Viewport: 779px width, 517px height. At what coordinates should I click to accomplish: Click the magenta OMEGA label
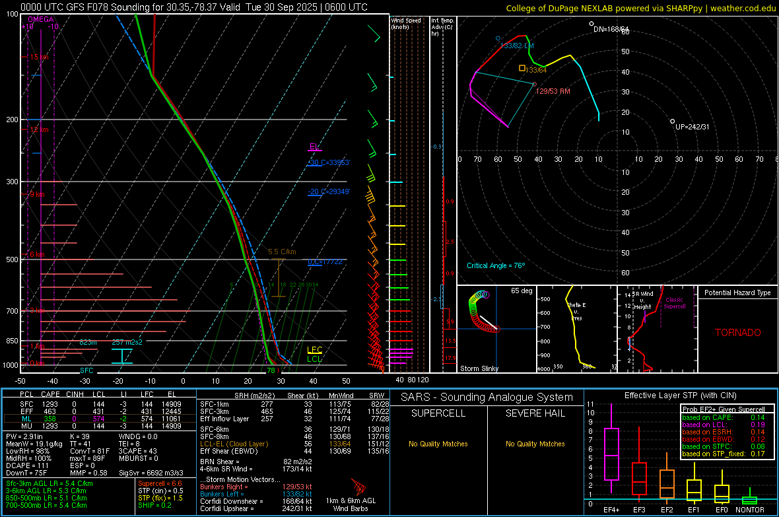click(x=41, y=19)
